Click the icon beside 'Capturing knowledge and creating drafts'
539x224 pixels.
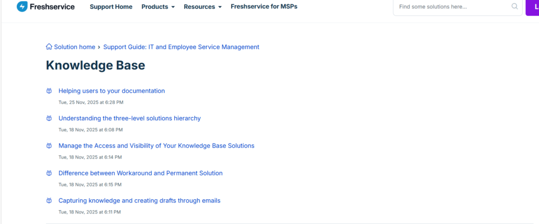49,200
